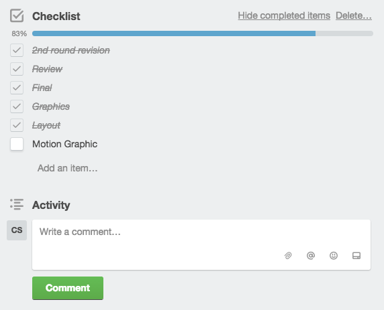Uncheck the Graphics checklist item

point(17,106)
